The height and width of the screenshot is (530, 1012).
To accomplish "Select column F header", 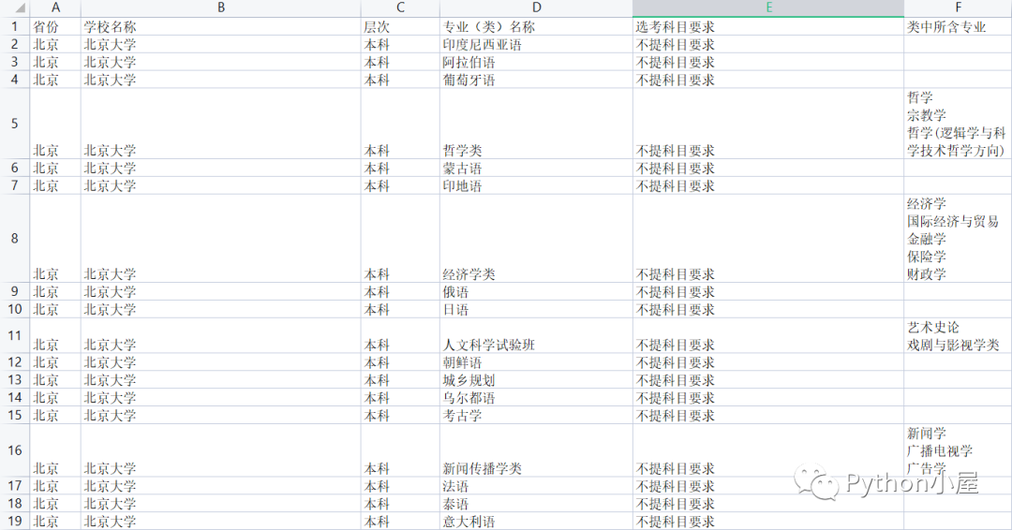I will tap(958, 7).
